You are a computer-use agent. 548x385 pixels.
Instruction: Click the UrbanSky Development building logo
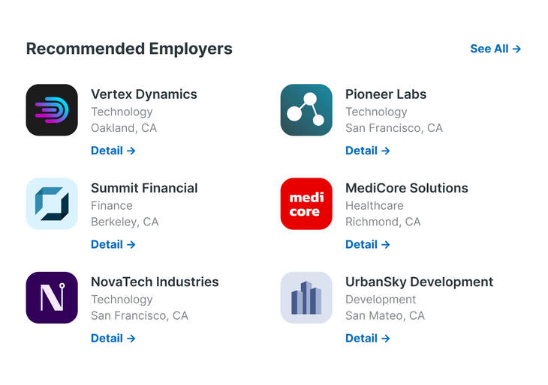[306, 297]
